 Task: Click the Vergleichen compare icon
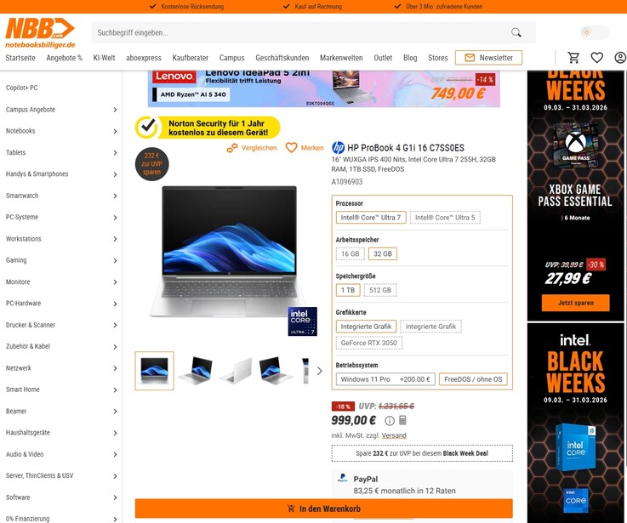coord(232,148)
